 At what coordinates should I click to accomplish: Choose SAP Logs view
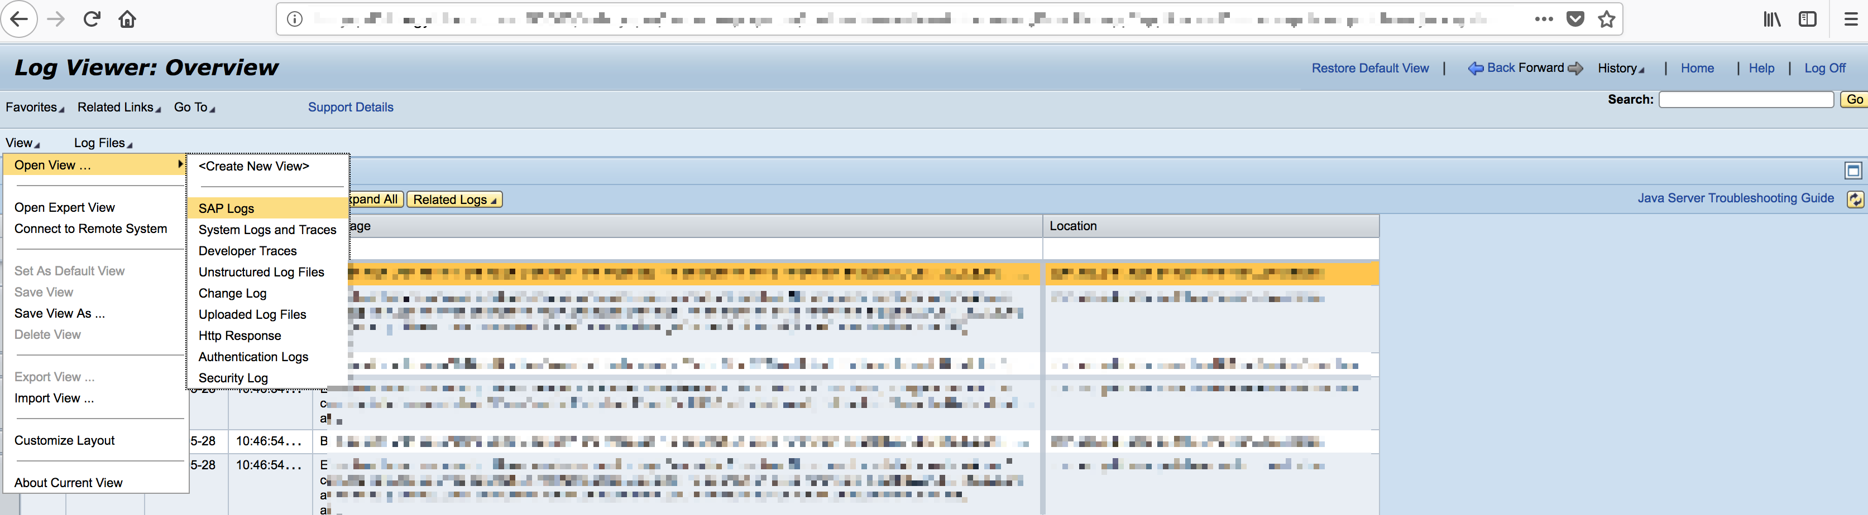point(267,208)
